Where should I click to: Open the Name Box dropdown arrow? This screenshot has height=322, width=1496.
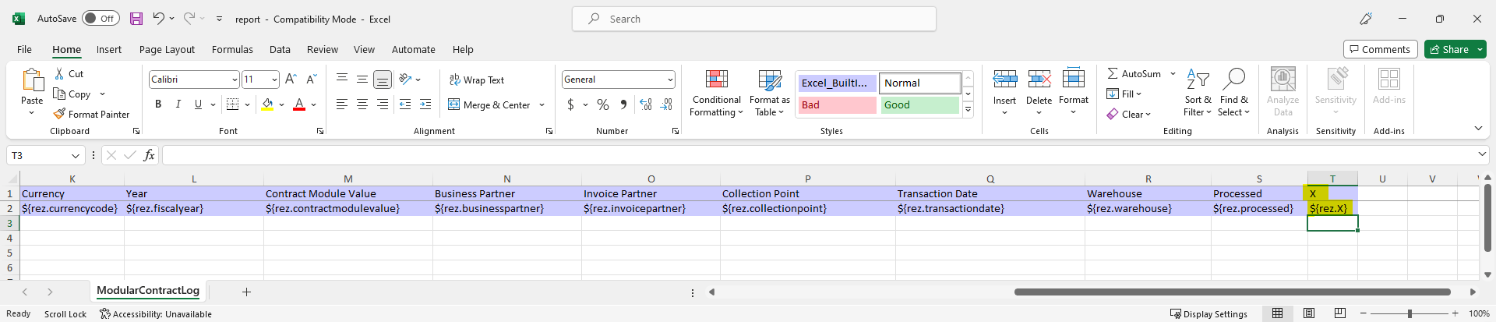pyautogui.click(x=76, y=156)
